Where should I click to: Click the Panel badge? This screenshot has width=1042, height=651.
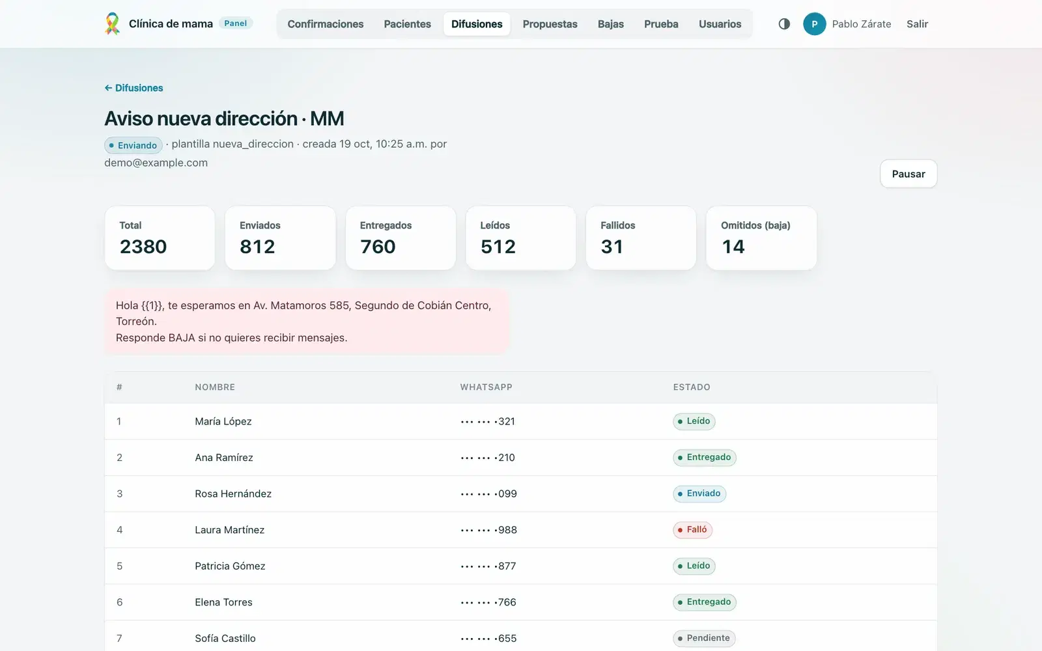(x=236, y=23)
